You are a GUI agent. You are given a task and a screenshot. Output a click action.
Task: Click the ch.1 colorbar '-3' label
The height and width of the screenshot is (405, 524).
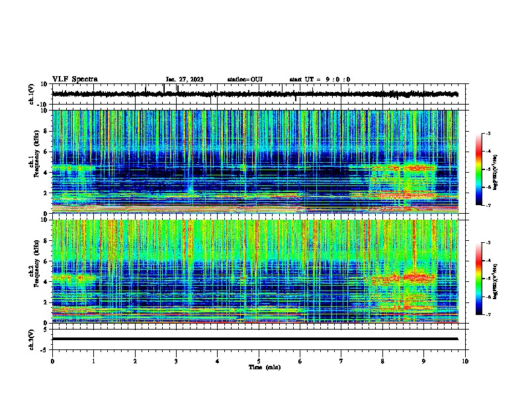tap(488, 134)
